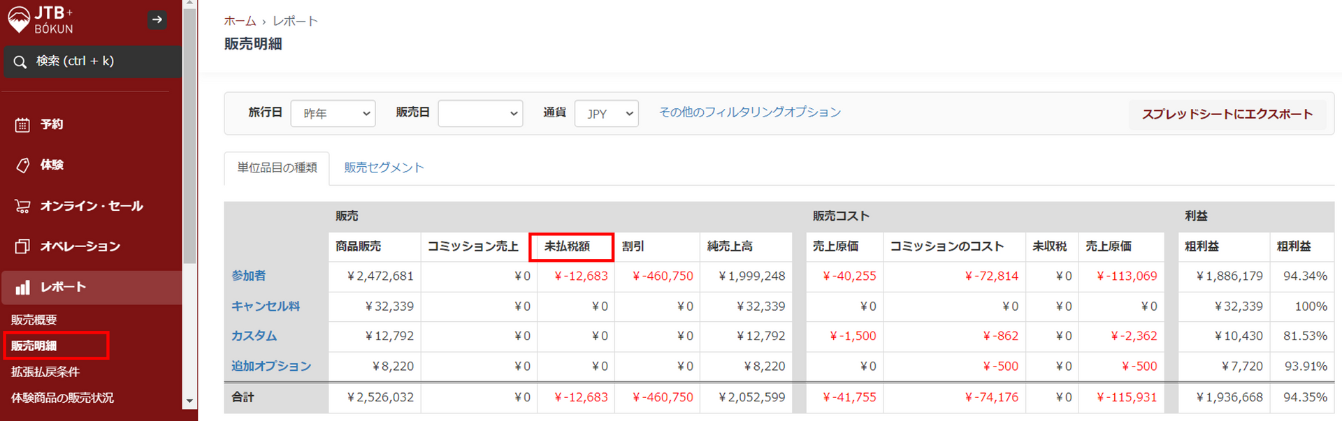Click the ホーム breadcrumb link
This screenshot has height=421, width=1342.
(240, 21)
